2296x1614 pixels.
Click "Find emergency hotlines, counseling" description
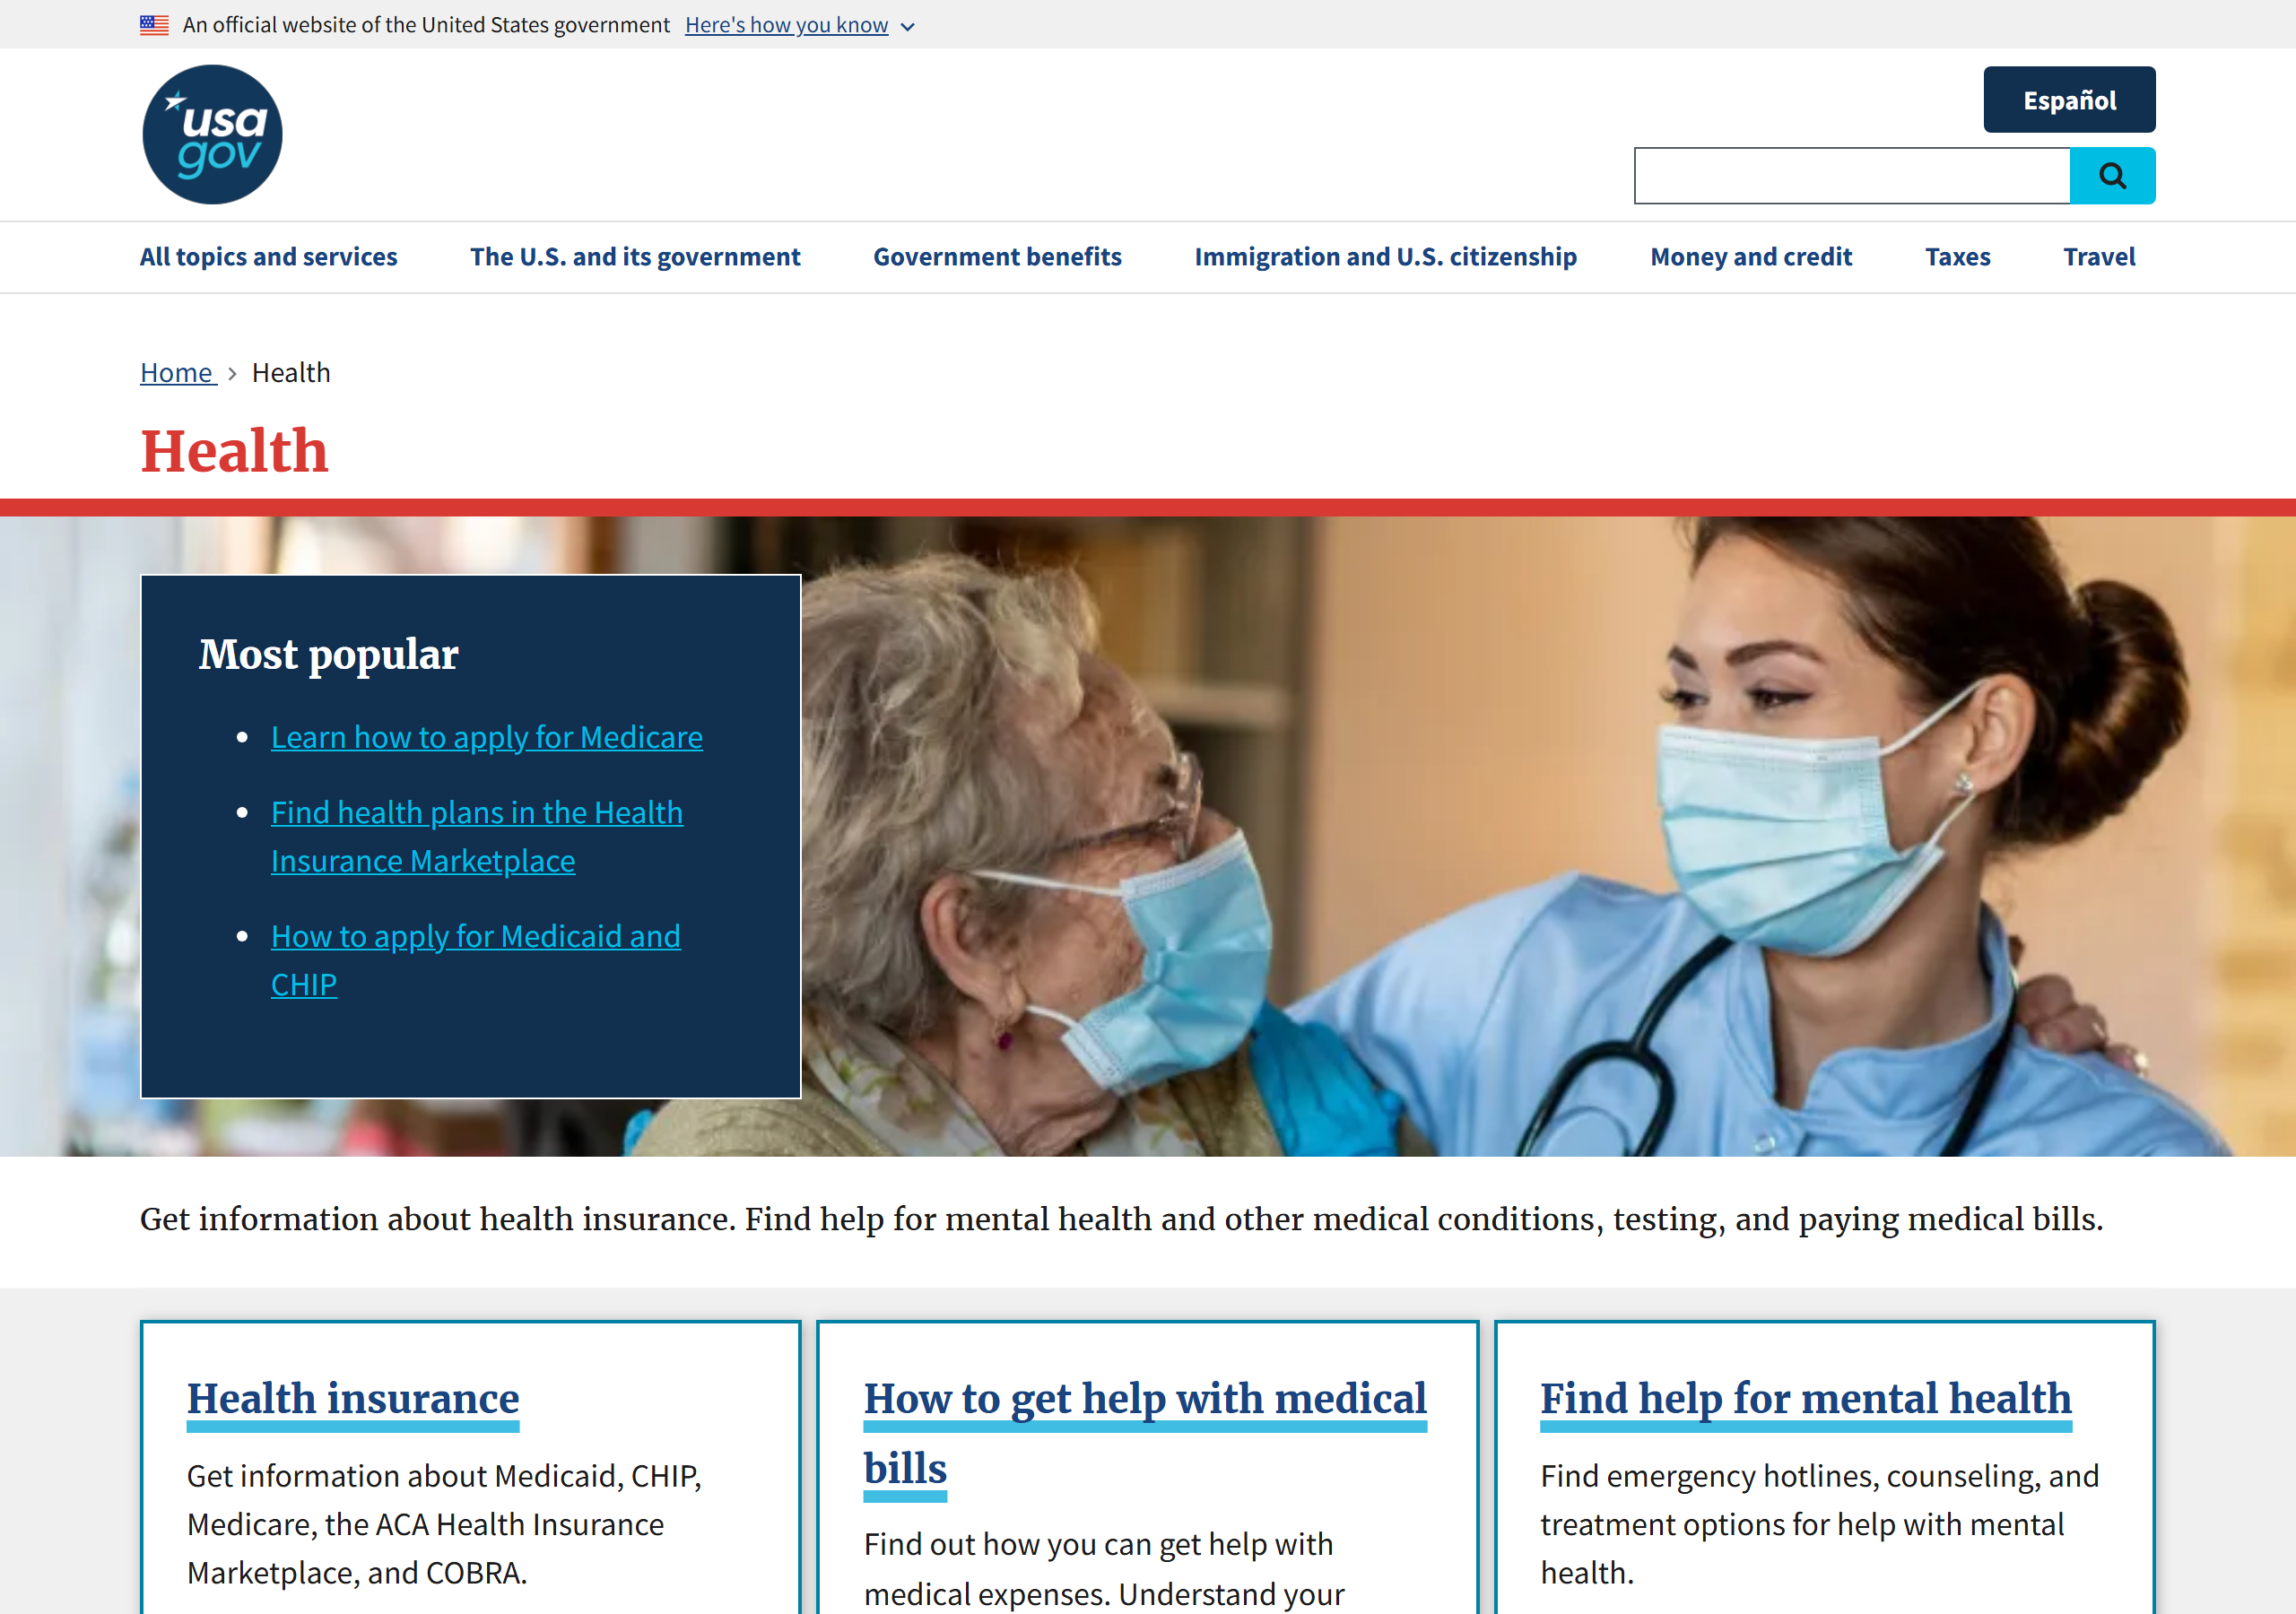(1819, 1524)
